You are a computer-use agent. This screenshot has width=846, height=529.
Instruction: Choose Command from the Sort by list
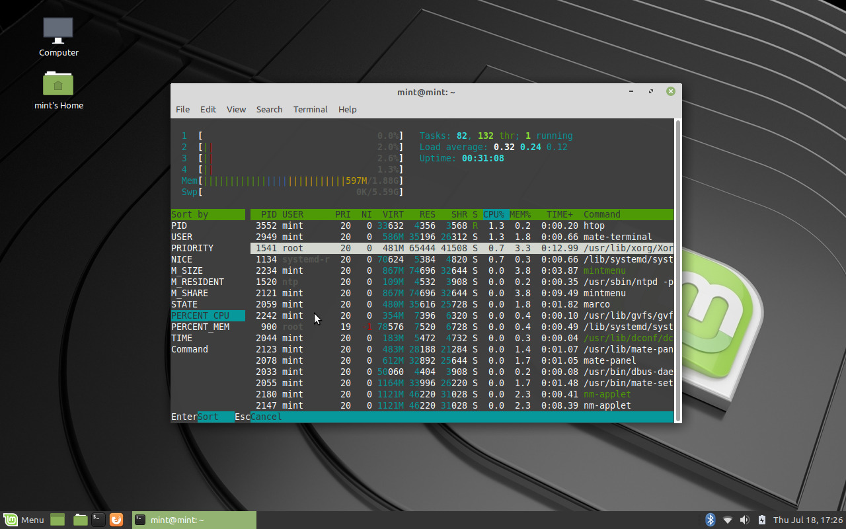click(190, 349)
